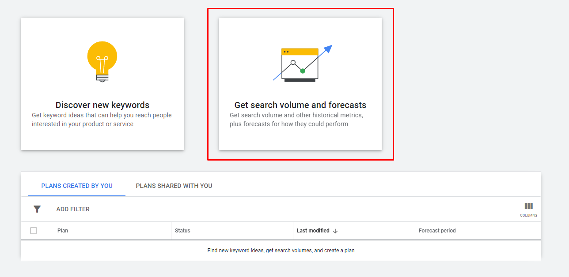Click Get search volume and forecasts title
The image size is (569, 277).
300,105
